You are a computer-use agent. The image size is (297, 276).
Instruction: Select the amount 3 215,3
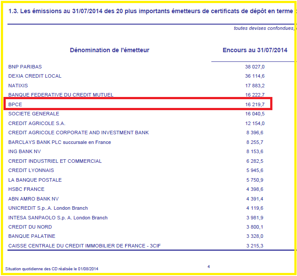tap(255, 246)
